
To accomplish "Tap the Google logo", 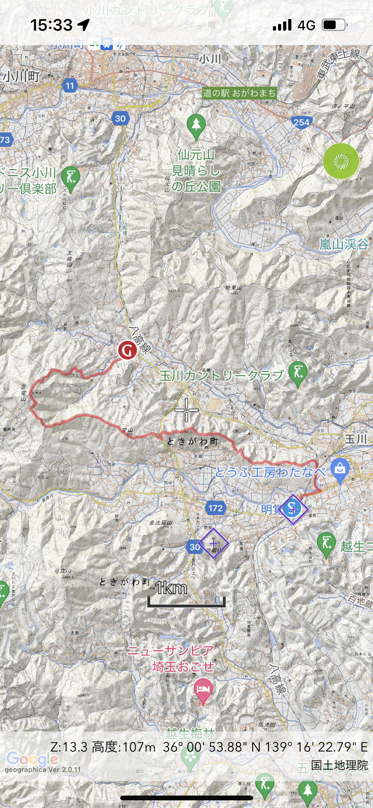I will (32, 759).
